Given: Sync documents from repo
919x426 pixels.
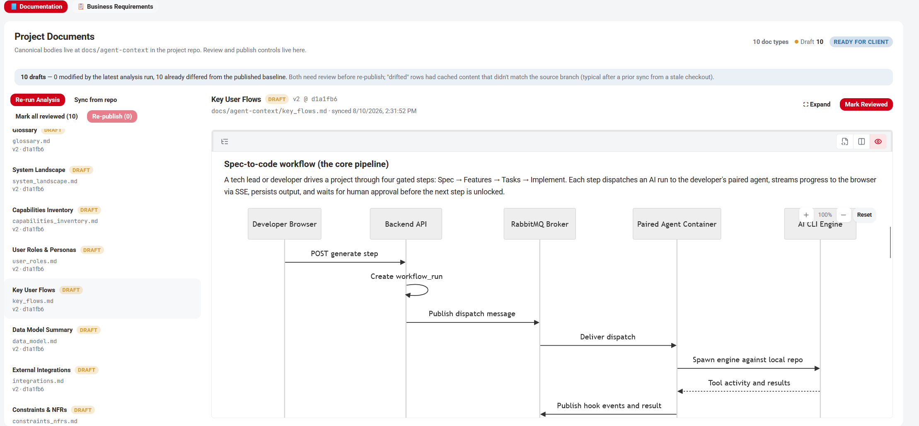Looking at the screenshot, I should [x=95, y=100].
